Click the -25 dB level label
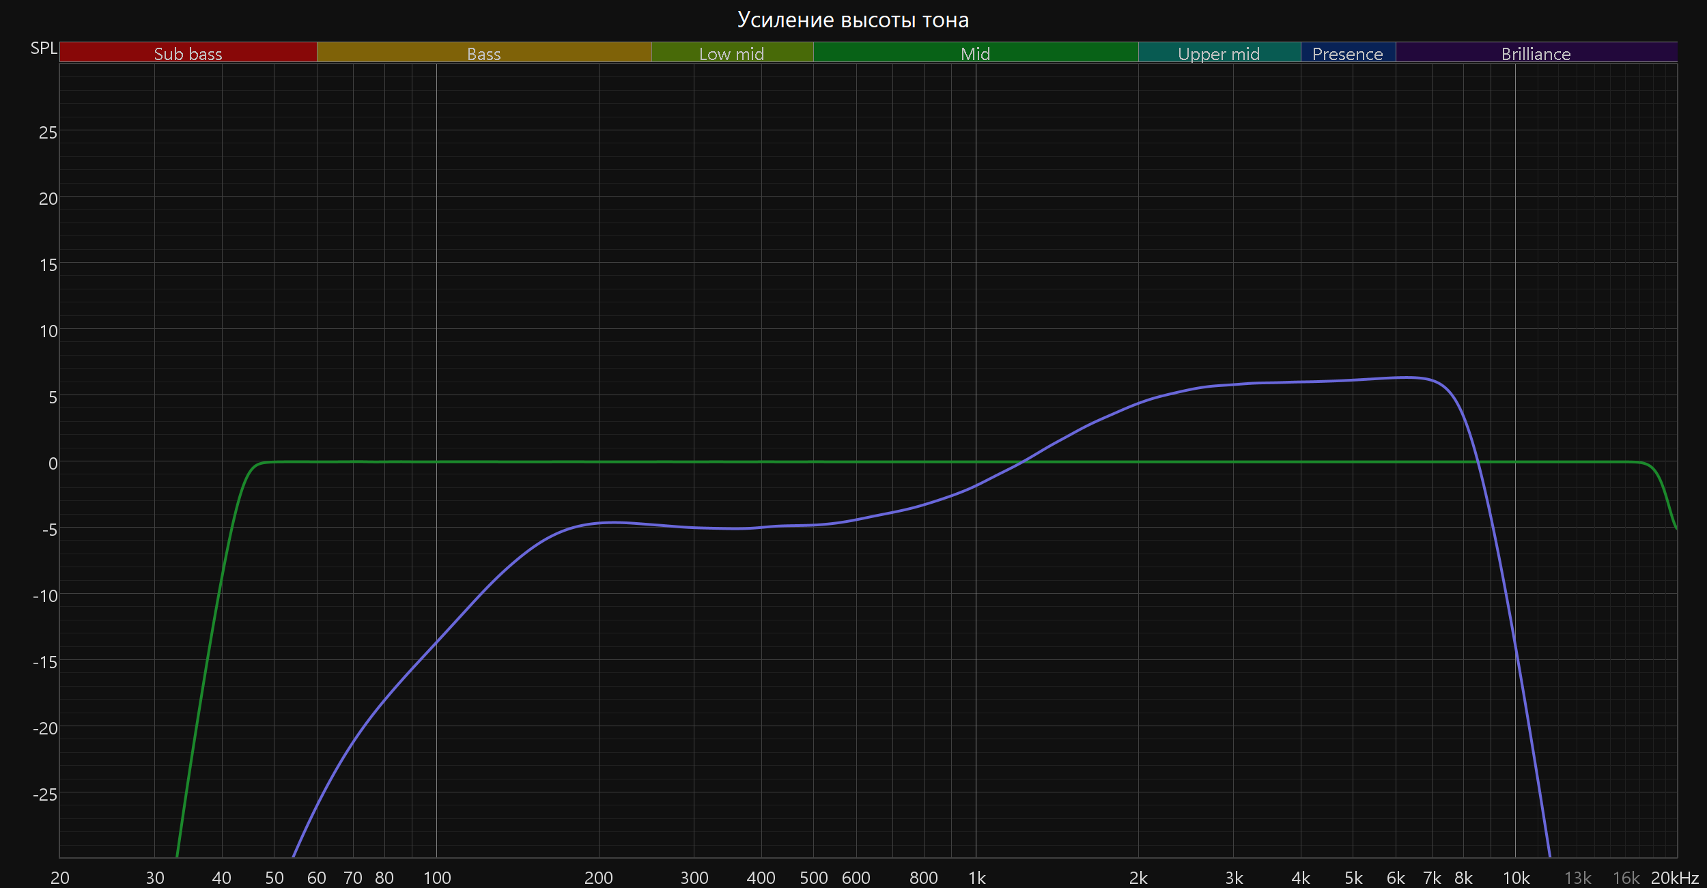The height and width of the screenshot is (888, 1707). pyautogui.click(x=45, y=794)
